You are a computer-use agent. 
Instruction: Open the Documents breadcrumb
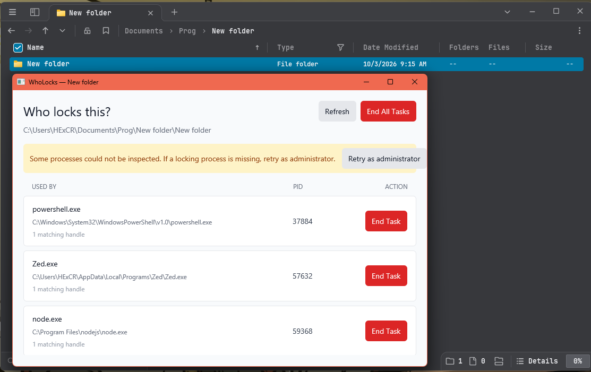143,31
